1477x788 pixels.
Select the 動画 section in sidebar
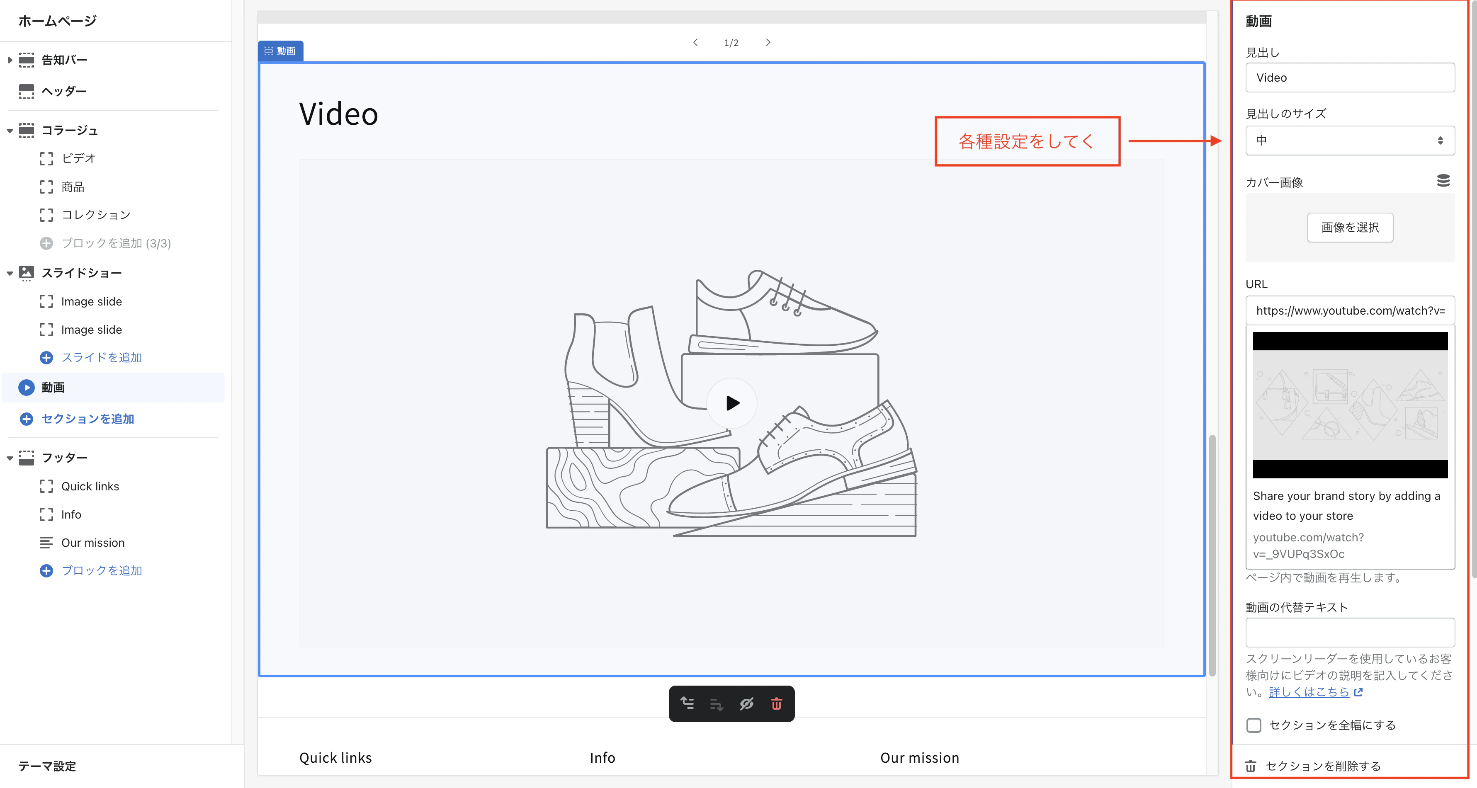(53, 388)
